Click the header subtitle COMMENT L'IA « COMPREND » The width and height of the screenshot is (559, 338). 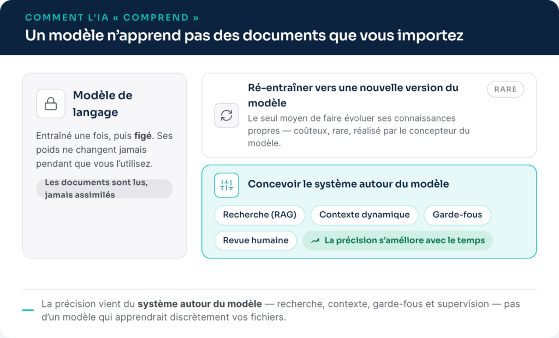point(112,17)
